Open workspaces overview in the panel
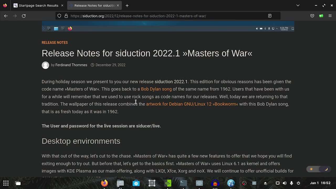This screenshot has width=336, height=189. click(18, 183)
